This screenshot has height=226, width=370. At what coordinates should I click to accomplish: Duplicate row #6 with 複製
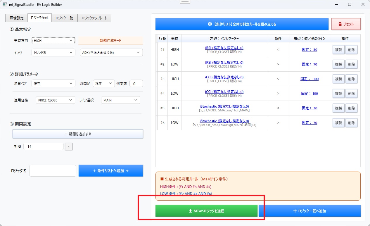(338, 123)
